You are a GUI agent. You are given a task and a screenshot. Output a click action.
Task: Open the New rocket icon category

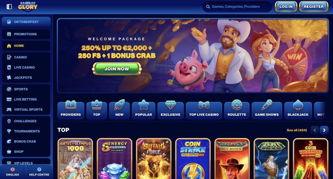(x=119, y=110)
